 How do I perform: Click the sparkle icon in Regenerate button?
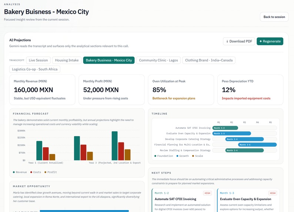[x=260, y=41]
